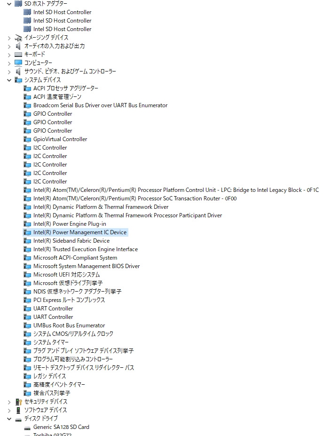
Task: Click the SD ホスト アダプター category label
Action: [46, 4]
